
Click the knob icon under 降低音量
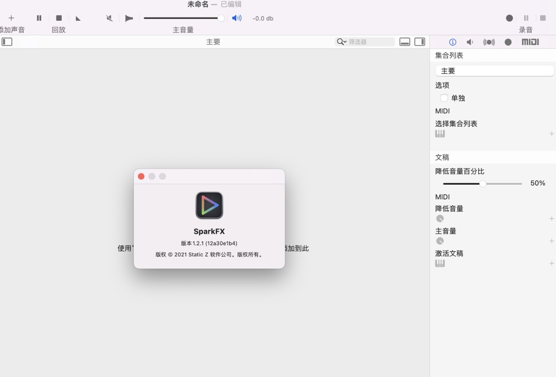coord(440,218)
